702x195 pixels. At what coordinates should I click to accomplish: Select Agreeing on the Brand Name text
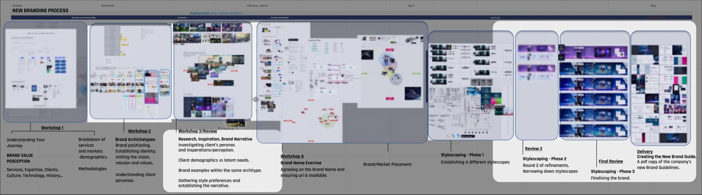coord(312,172)
